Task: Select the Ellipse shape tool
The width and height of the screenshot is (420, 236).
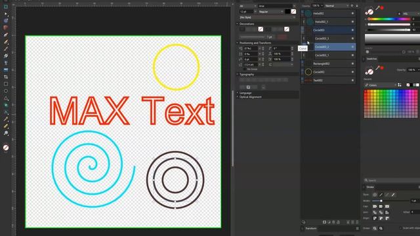Action: pos(6,91)
